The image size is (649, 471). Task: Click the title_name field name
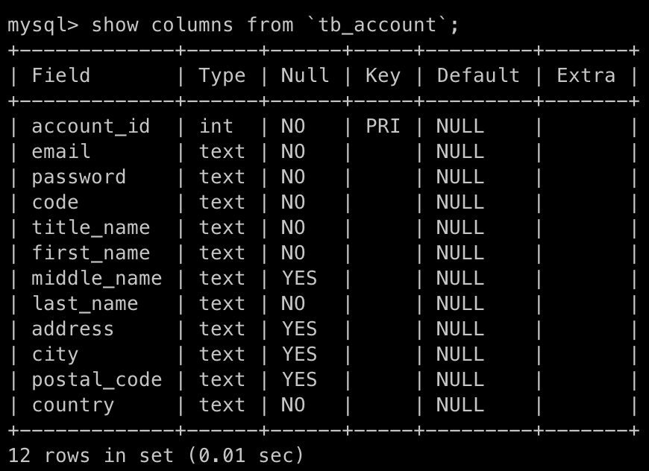click(90, 227)
